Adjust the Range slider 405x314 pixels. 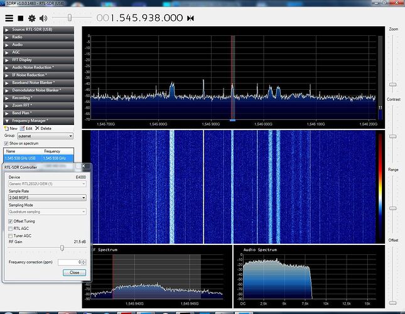point(393,208)
